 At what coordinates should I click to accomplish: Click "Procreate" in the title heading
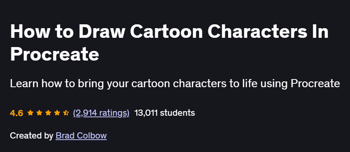[x=55, y=54]
